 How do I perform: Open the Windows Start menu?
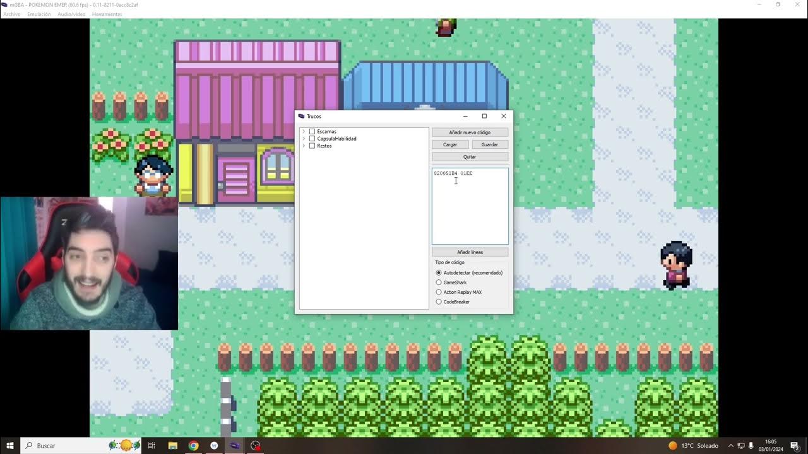(x=10, y=446)
